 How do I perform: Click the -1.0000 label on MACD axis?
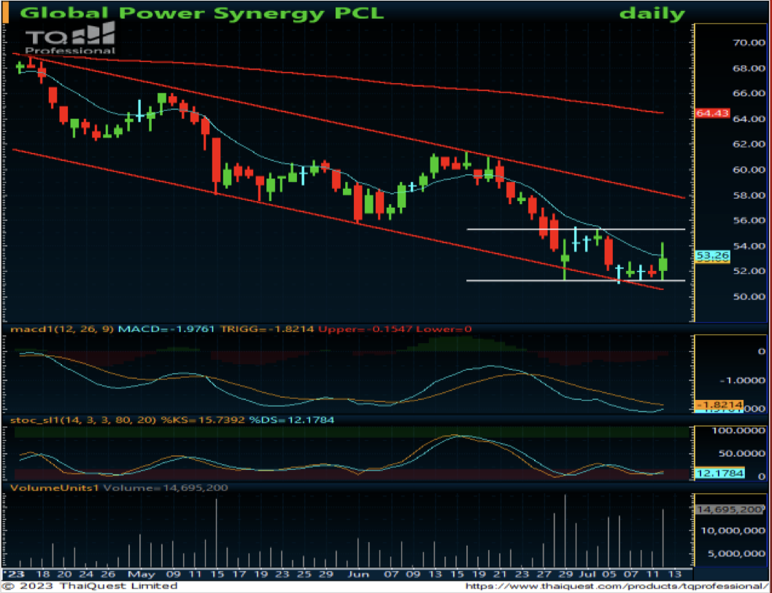pyautogui.click(x=743, y=380)
